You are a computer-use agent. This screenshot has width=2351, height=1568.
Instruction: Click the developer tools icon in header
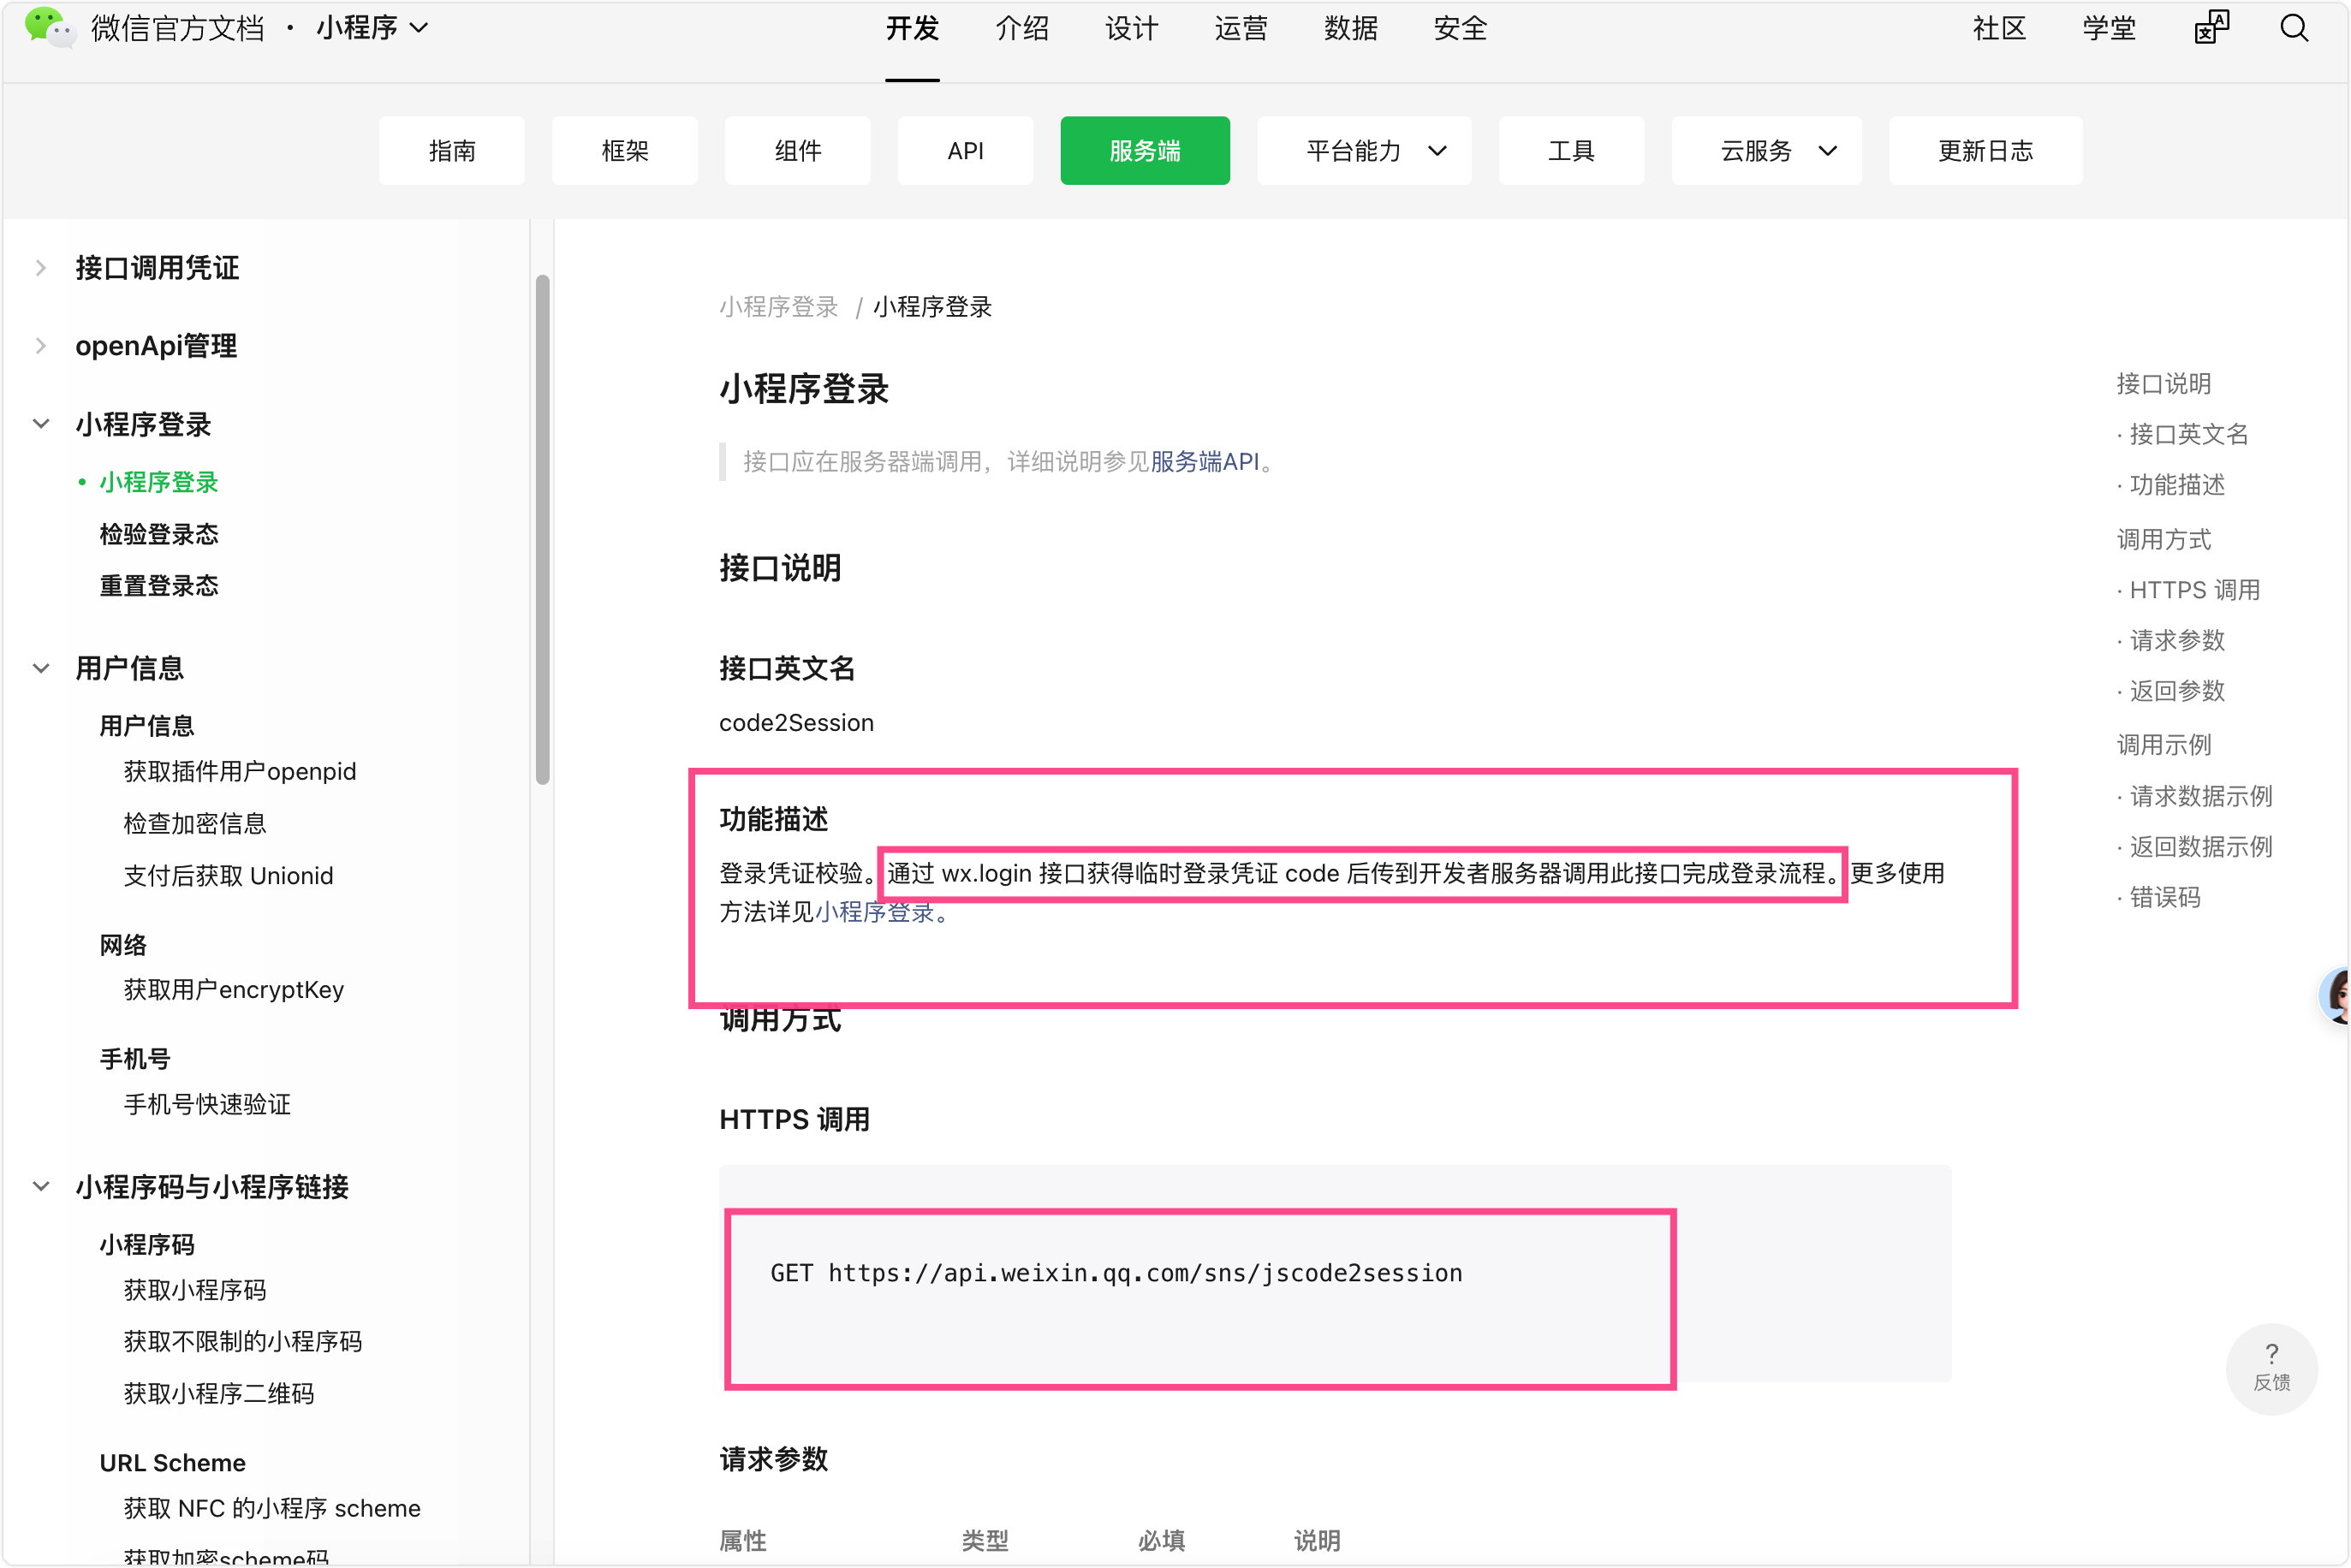click(2211, 28)
